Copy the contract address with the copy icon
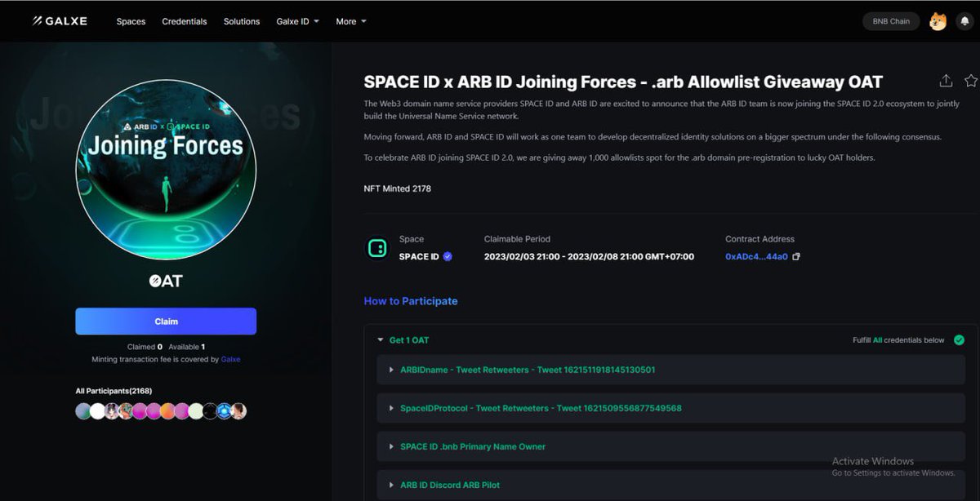Viewport: 980px width, 501px height. click(x=796, y=255)
